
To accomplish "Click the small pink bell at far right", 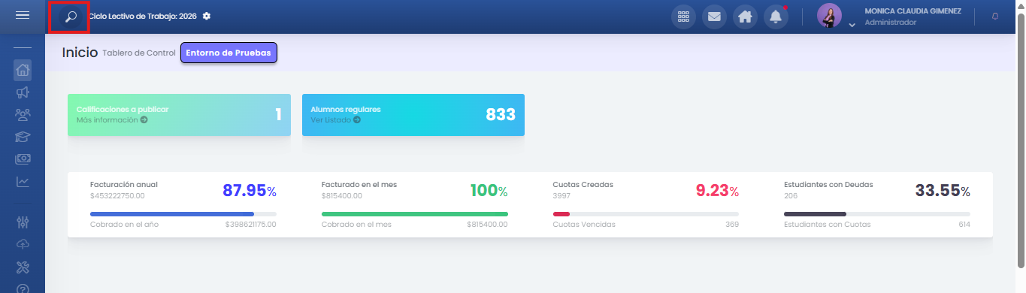I will coord(995,16).
